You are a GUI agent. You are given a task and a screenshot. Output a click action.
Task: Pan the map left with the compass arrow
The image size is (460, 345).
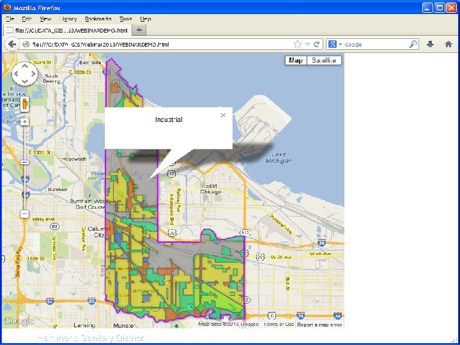(x=17, y=74)
